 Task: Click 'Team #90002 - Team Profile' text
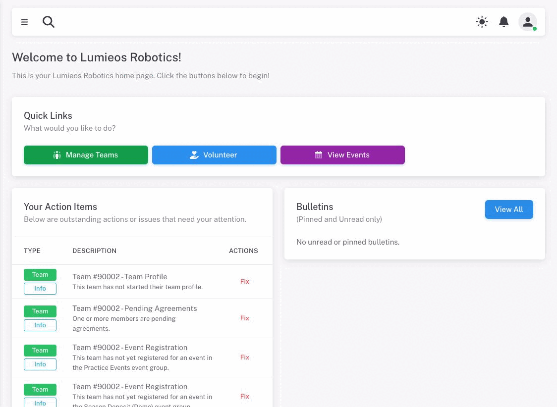[x=120, y=277]
